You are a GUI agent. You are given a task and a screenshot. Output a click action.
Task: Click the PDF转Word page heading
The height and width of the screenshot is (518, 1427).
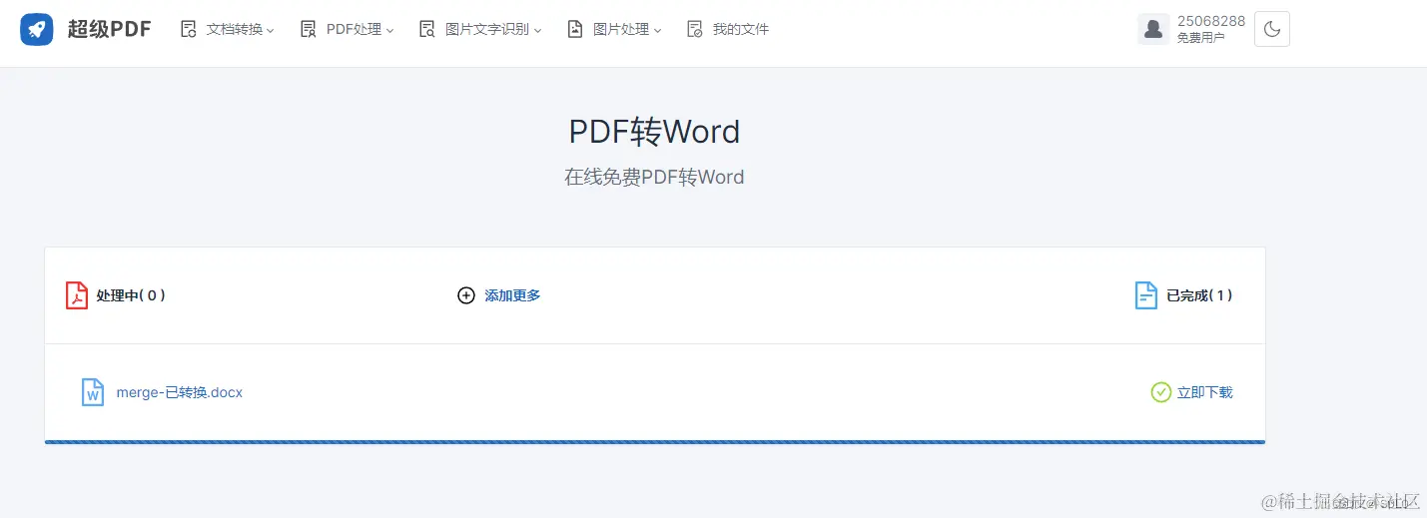(655, 132)
